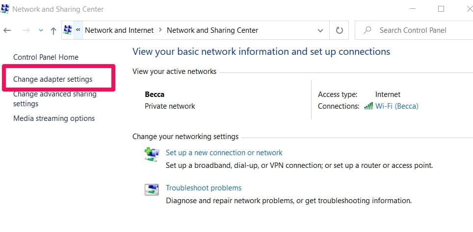The width and height of the screenshot is (473, 232).
Task: Click the Troubleshoot problems icon
Action: coord(152,189)
